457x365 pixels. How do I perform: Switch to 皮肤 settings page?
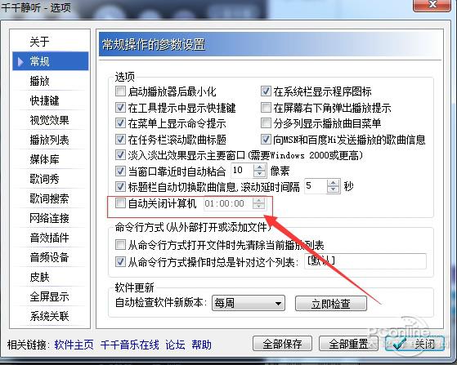(39, 277)
